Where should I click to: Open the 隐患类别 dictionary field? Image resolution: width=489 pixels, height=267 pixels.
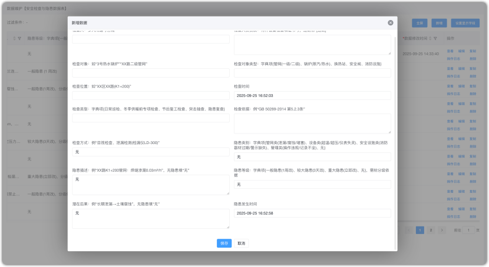[x=312, y=157]
